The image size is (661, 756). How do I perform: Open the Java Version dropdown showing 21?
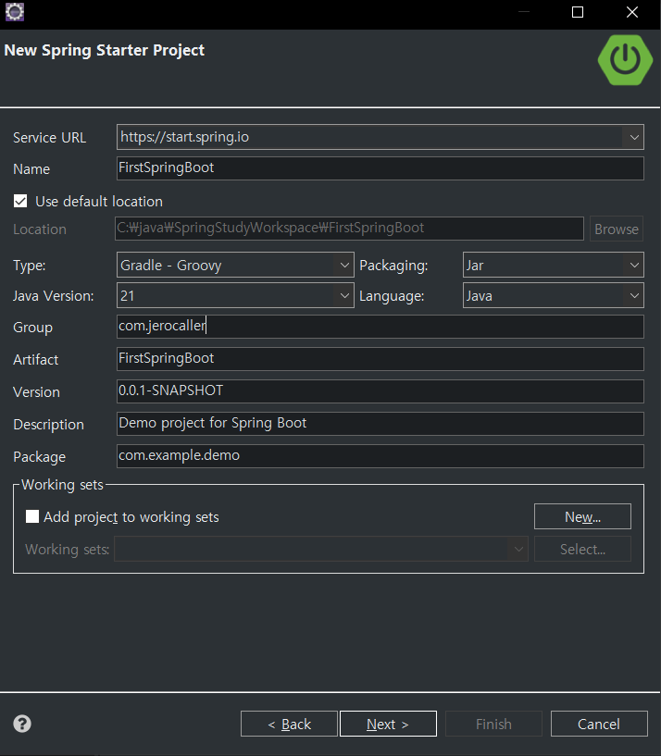click(344, 295)
